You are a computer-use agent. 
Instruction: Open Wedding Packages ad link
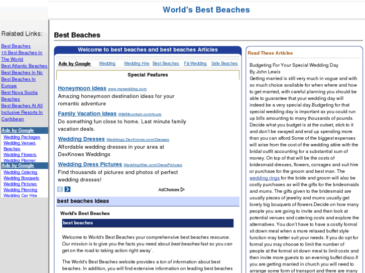[22, 137]
